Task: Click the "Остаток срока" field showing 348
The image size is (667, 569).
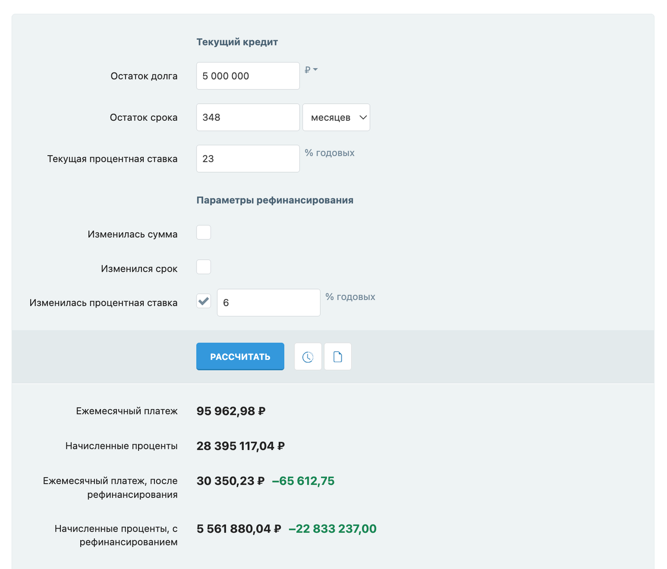Action: pos(248,117)
